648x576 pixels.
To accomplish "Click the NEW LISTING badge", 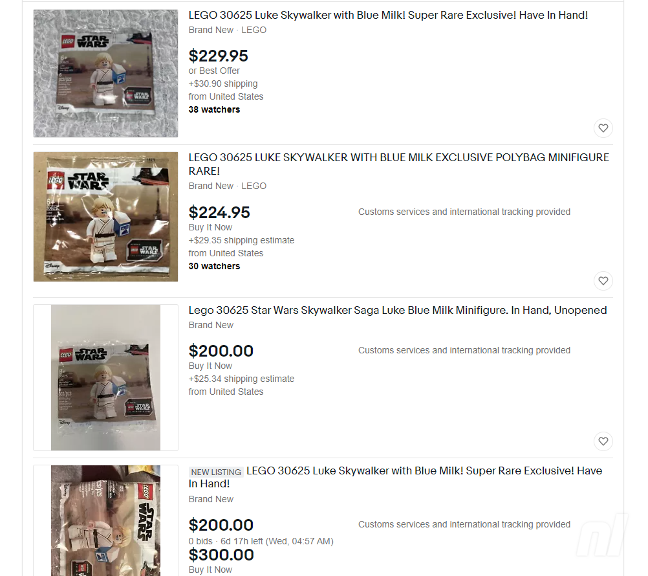I will pos(216,472).
